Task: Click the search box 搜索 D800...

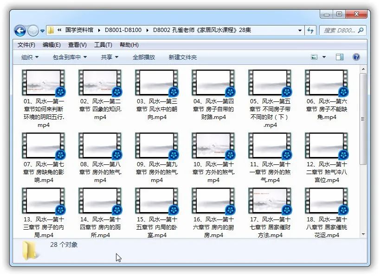Action: 343,30
